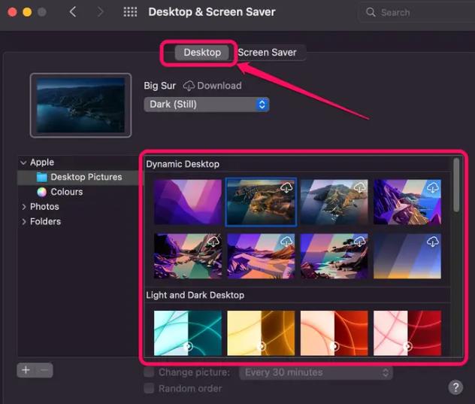Light/dark mode badge on teal wallpaper
This screenshot has height=404, width=475.
click(x=188, y=346)
